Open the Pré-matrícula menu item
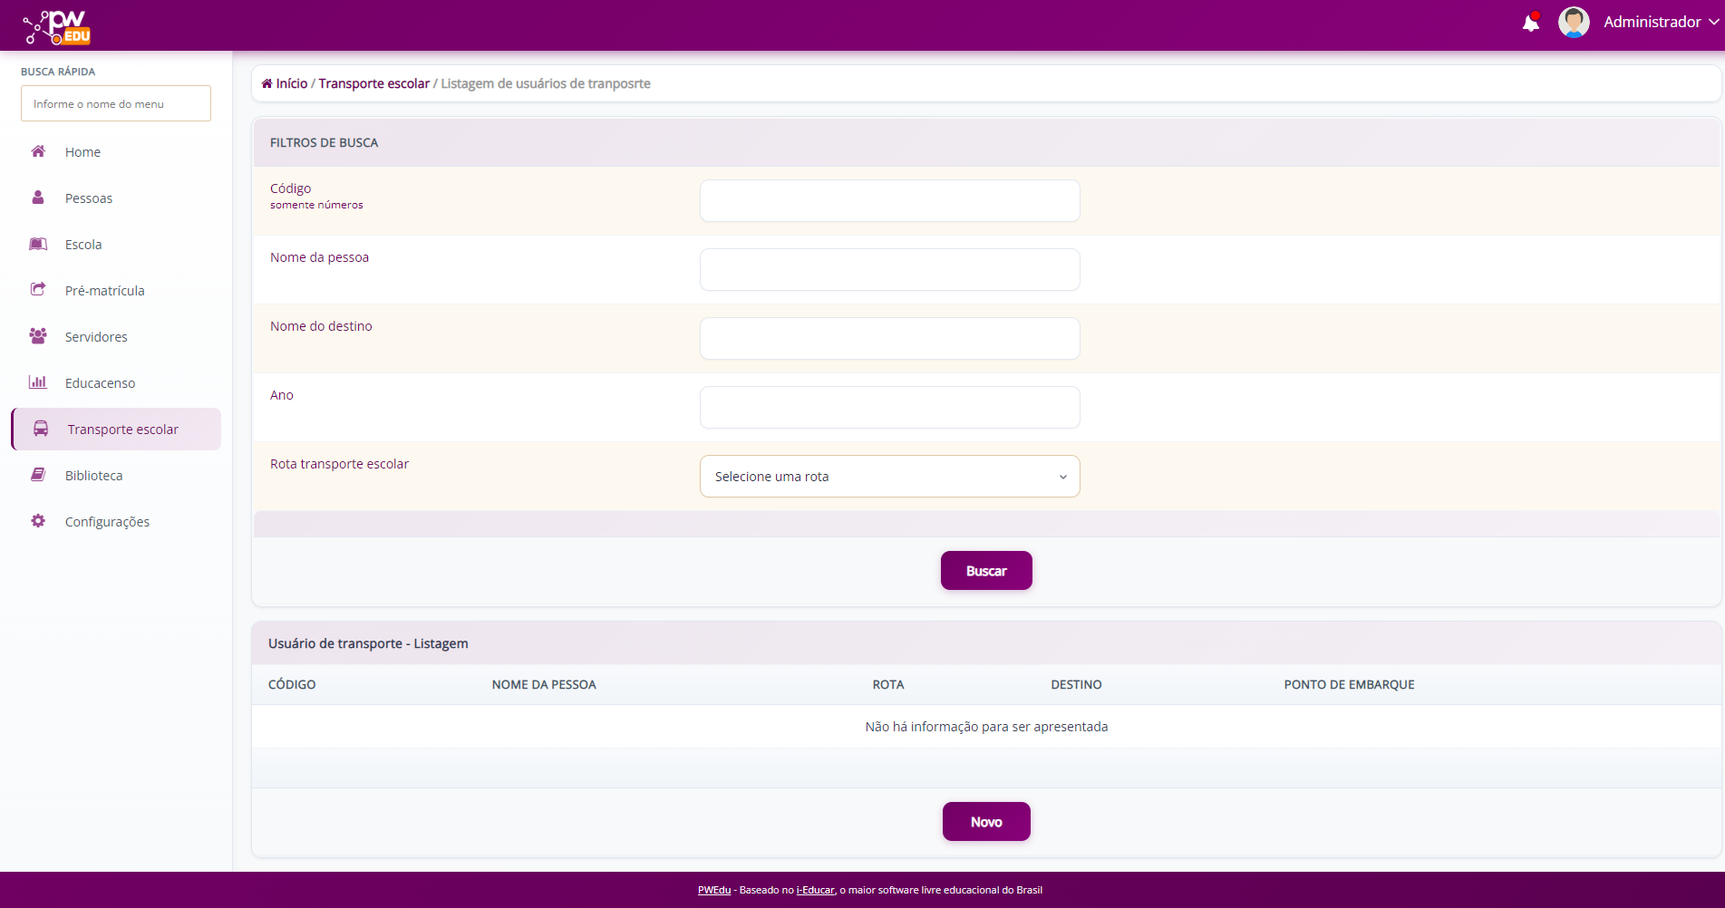This screenshot has height=908, width=1725. click(x=104, y=291)
